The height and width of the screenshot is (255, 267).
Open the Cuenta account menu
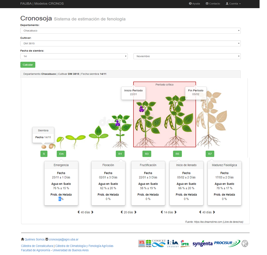coord(233,4)
